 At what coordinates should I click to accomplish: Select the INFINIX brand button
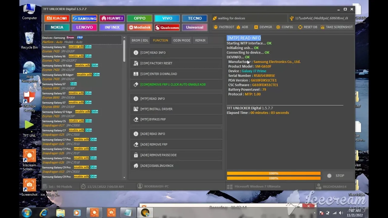coord(112,27)
